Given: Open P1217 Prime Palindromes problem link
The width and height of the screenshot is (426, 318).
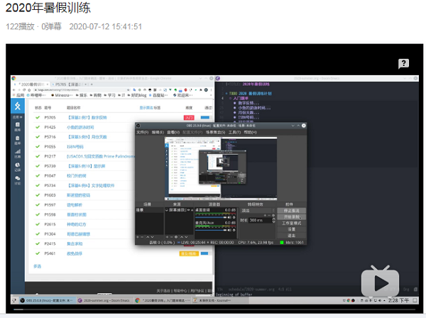Looking at the screenshot, I should [x=101, y=156].
